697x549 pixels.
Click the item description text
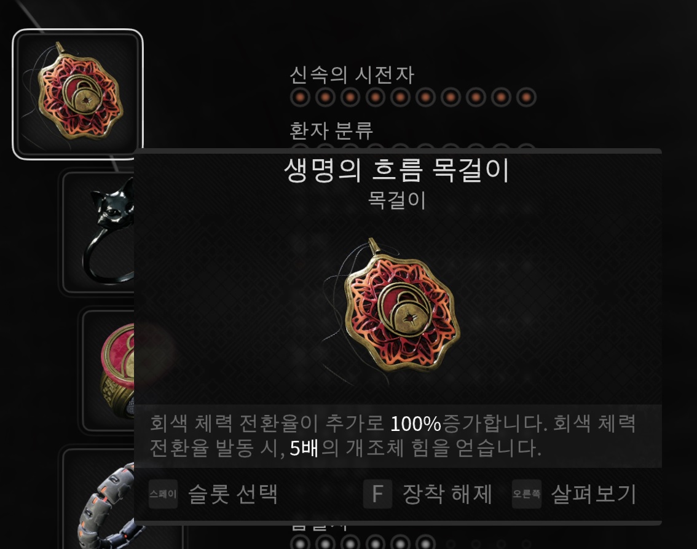pos(393,436)
